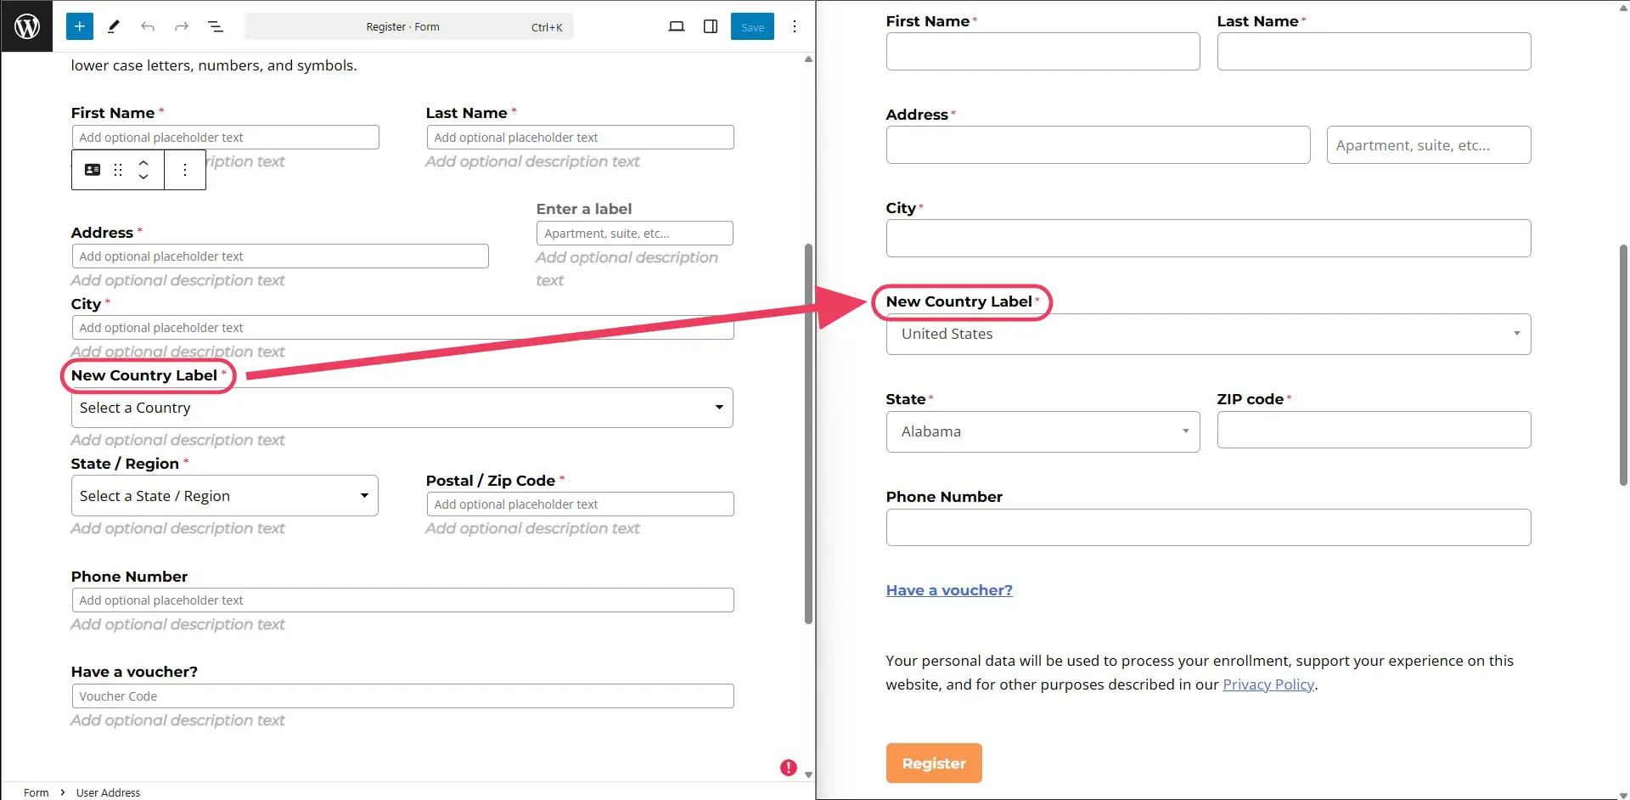Viewport: 1630px width, 800px height.
Task: Toggle the settings sidebar panel
Action: pyautogui.click(x=711, y=26)
